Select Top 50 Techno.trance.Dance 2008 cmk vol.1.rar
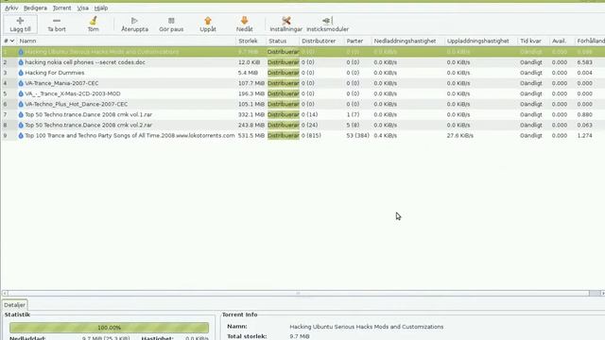Screen dimensions: 605x340 click(88, 114)
